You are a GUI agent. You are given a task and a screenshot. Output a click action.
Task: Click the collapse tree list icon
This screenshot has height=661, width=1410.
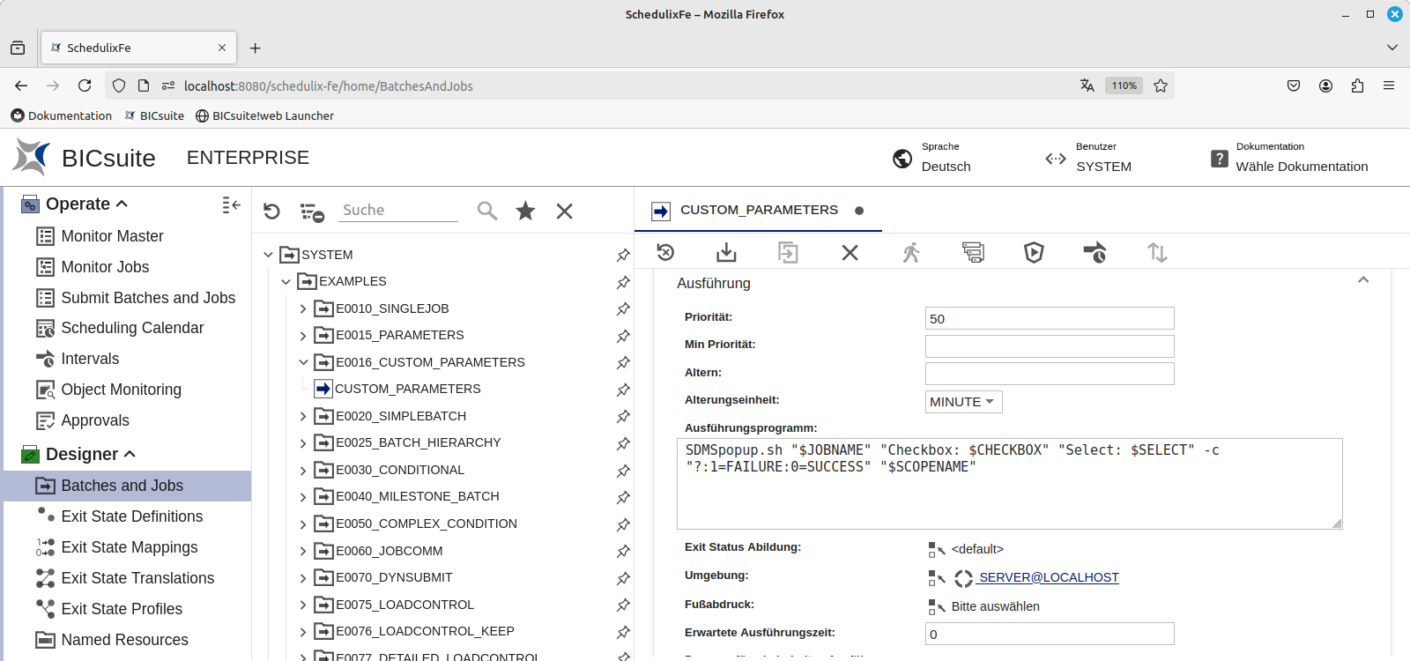(312, 212)
